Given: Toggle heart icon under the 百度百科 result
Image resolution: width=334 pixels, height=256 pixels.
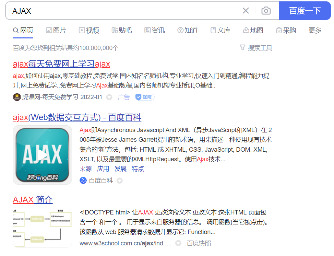Looking at the screenshot, I should click(x=119, y=180).
